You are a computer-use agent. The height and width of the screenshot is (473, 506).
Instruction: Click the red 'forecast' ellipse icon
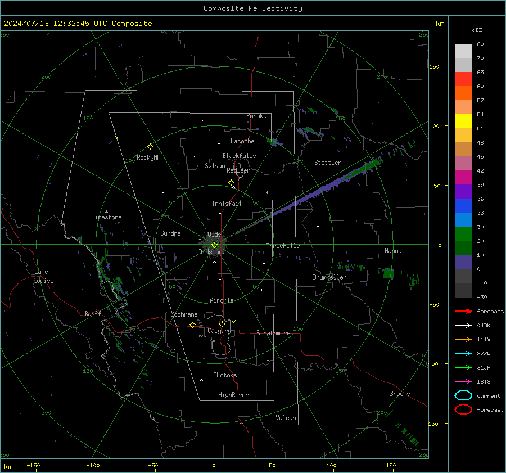click(x=463, y=409)
